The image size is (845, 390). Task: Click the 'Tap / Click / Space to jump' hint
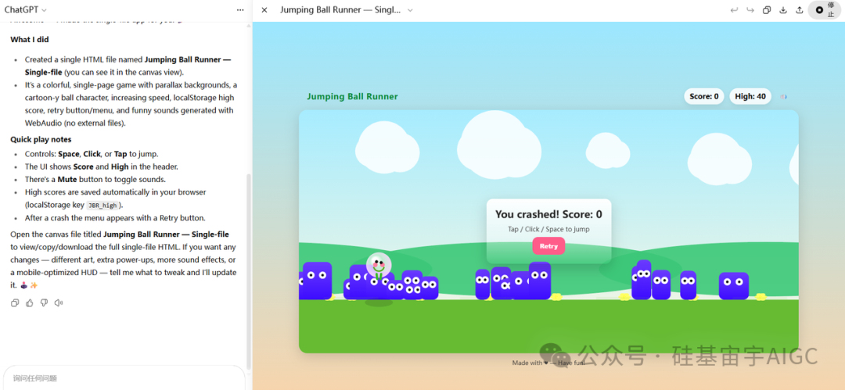(x=548, y=229)
